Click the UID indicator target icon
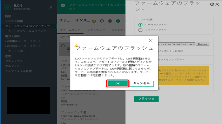This screenshot has width=222, height=124. point(102,21)
